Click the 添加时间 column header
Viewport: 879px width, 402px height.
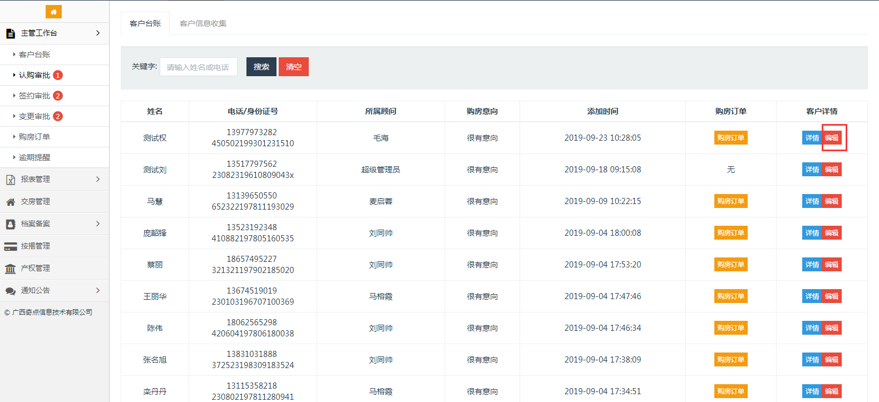pyautogui.click(x=603, y=111)
